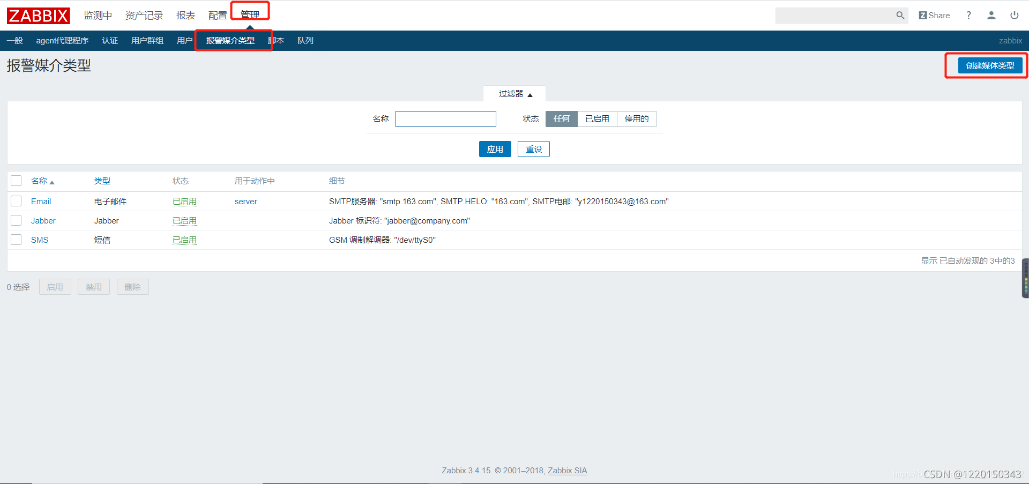Click the ZABBIX logo

[x=38, y=16]
